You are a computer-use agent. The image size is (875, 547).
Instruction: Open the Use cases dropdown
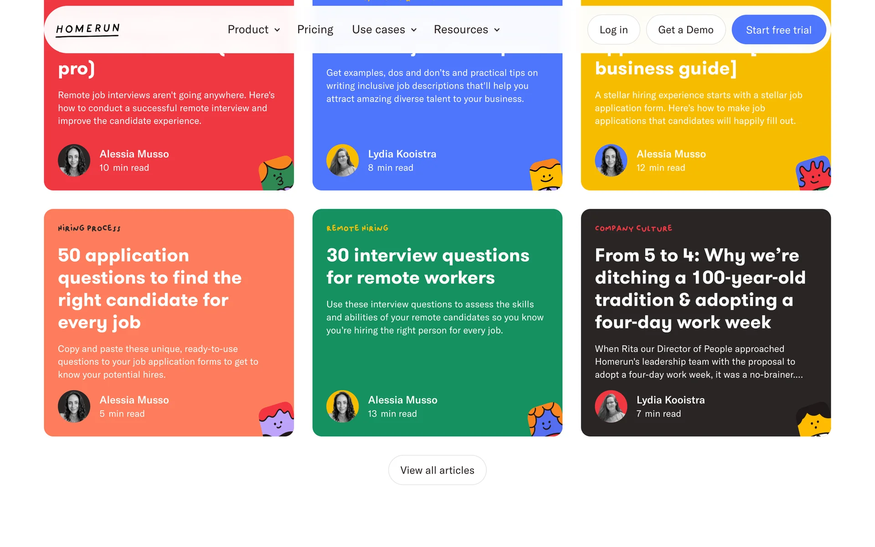tap(384, 30)
